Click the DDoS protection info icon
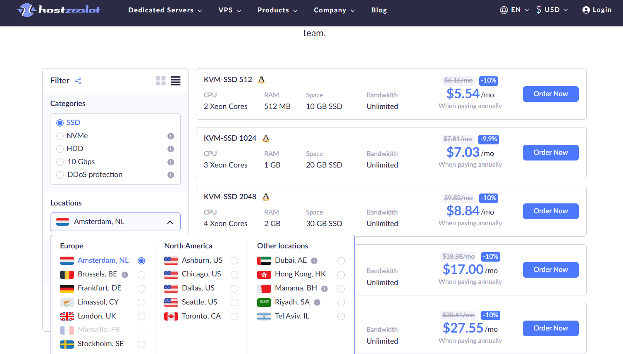The height and width of the screenshot is (354, 623). coord(171,175)
